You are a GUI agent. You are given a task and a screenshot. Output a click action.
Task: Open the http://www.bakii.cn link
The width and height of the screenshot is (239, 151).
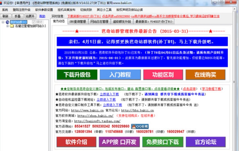coord(87,110)
